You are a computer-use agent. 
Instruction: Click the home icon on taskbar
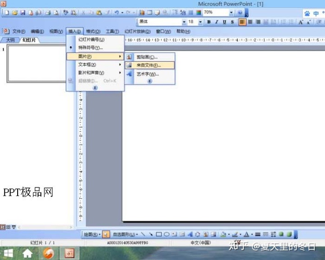point(28,253)
